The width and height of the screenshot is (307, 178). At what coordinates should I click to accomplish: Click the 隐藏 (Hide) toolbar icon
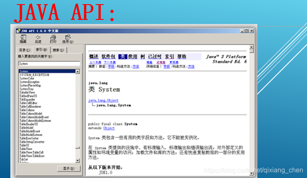click(x=23, y=39)
